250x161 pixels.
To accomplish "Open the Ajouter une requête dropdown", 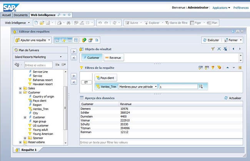I will (x=49, y=40).
